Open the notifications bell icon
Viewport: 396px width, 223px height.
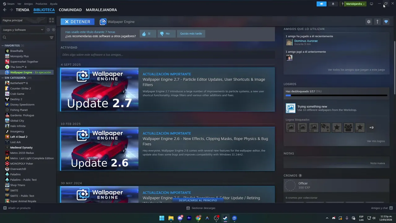click(x=333, y=4)
